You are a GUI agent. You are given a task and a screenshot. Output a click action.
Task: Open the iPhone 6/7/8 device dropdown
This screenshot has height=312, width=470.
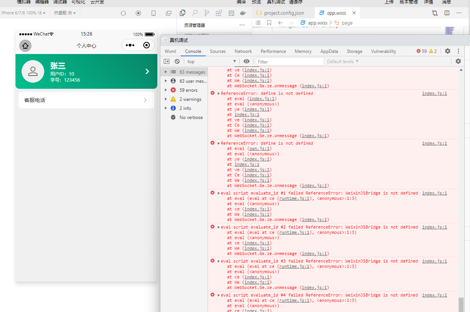pos(23,13)
